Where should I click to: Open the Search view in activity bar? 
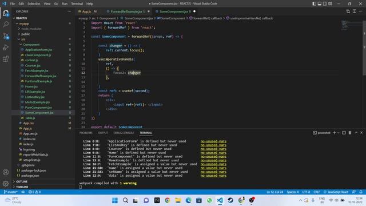(6, 24)
